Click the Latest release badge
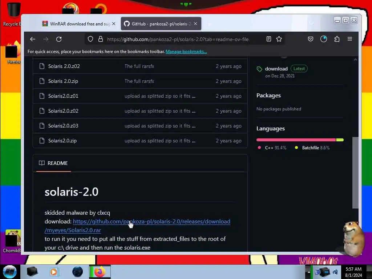This screenshot has height=279, width=372. pyautogui.click(x=299, y=69)
